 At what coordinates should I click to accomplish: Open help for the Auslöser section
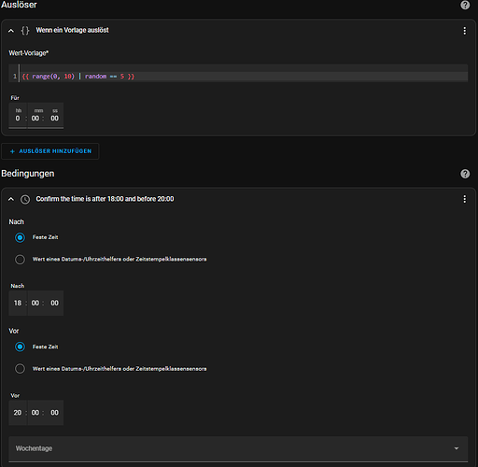pos(465,5)
